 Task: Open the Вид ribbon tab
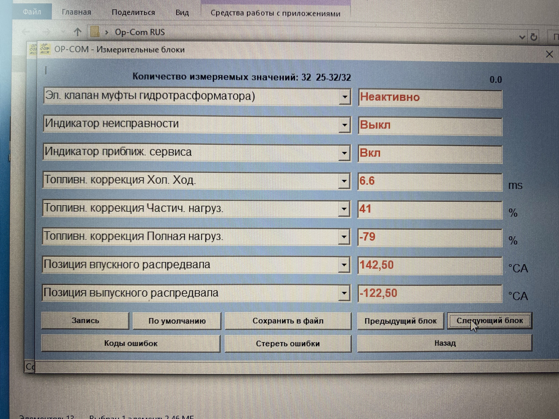(x=182, y=13)
